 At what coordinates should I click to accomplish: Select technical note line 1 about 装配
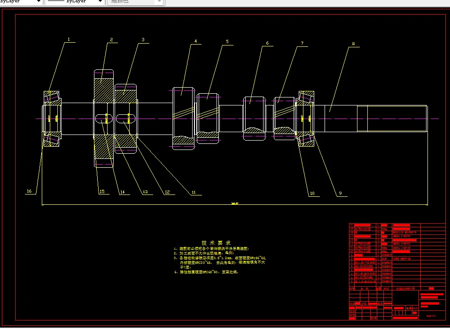[x=212, y=248]
